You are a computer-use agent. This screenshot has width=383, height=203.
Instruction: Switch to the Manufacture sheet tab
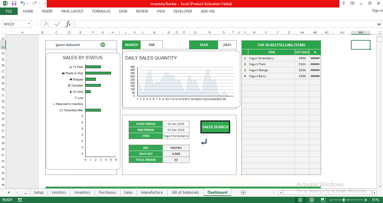coord(152,192)
